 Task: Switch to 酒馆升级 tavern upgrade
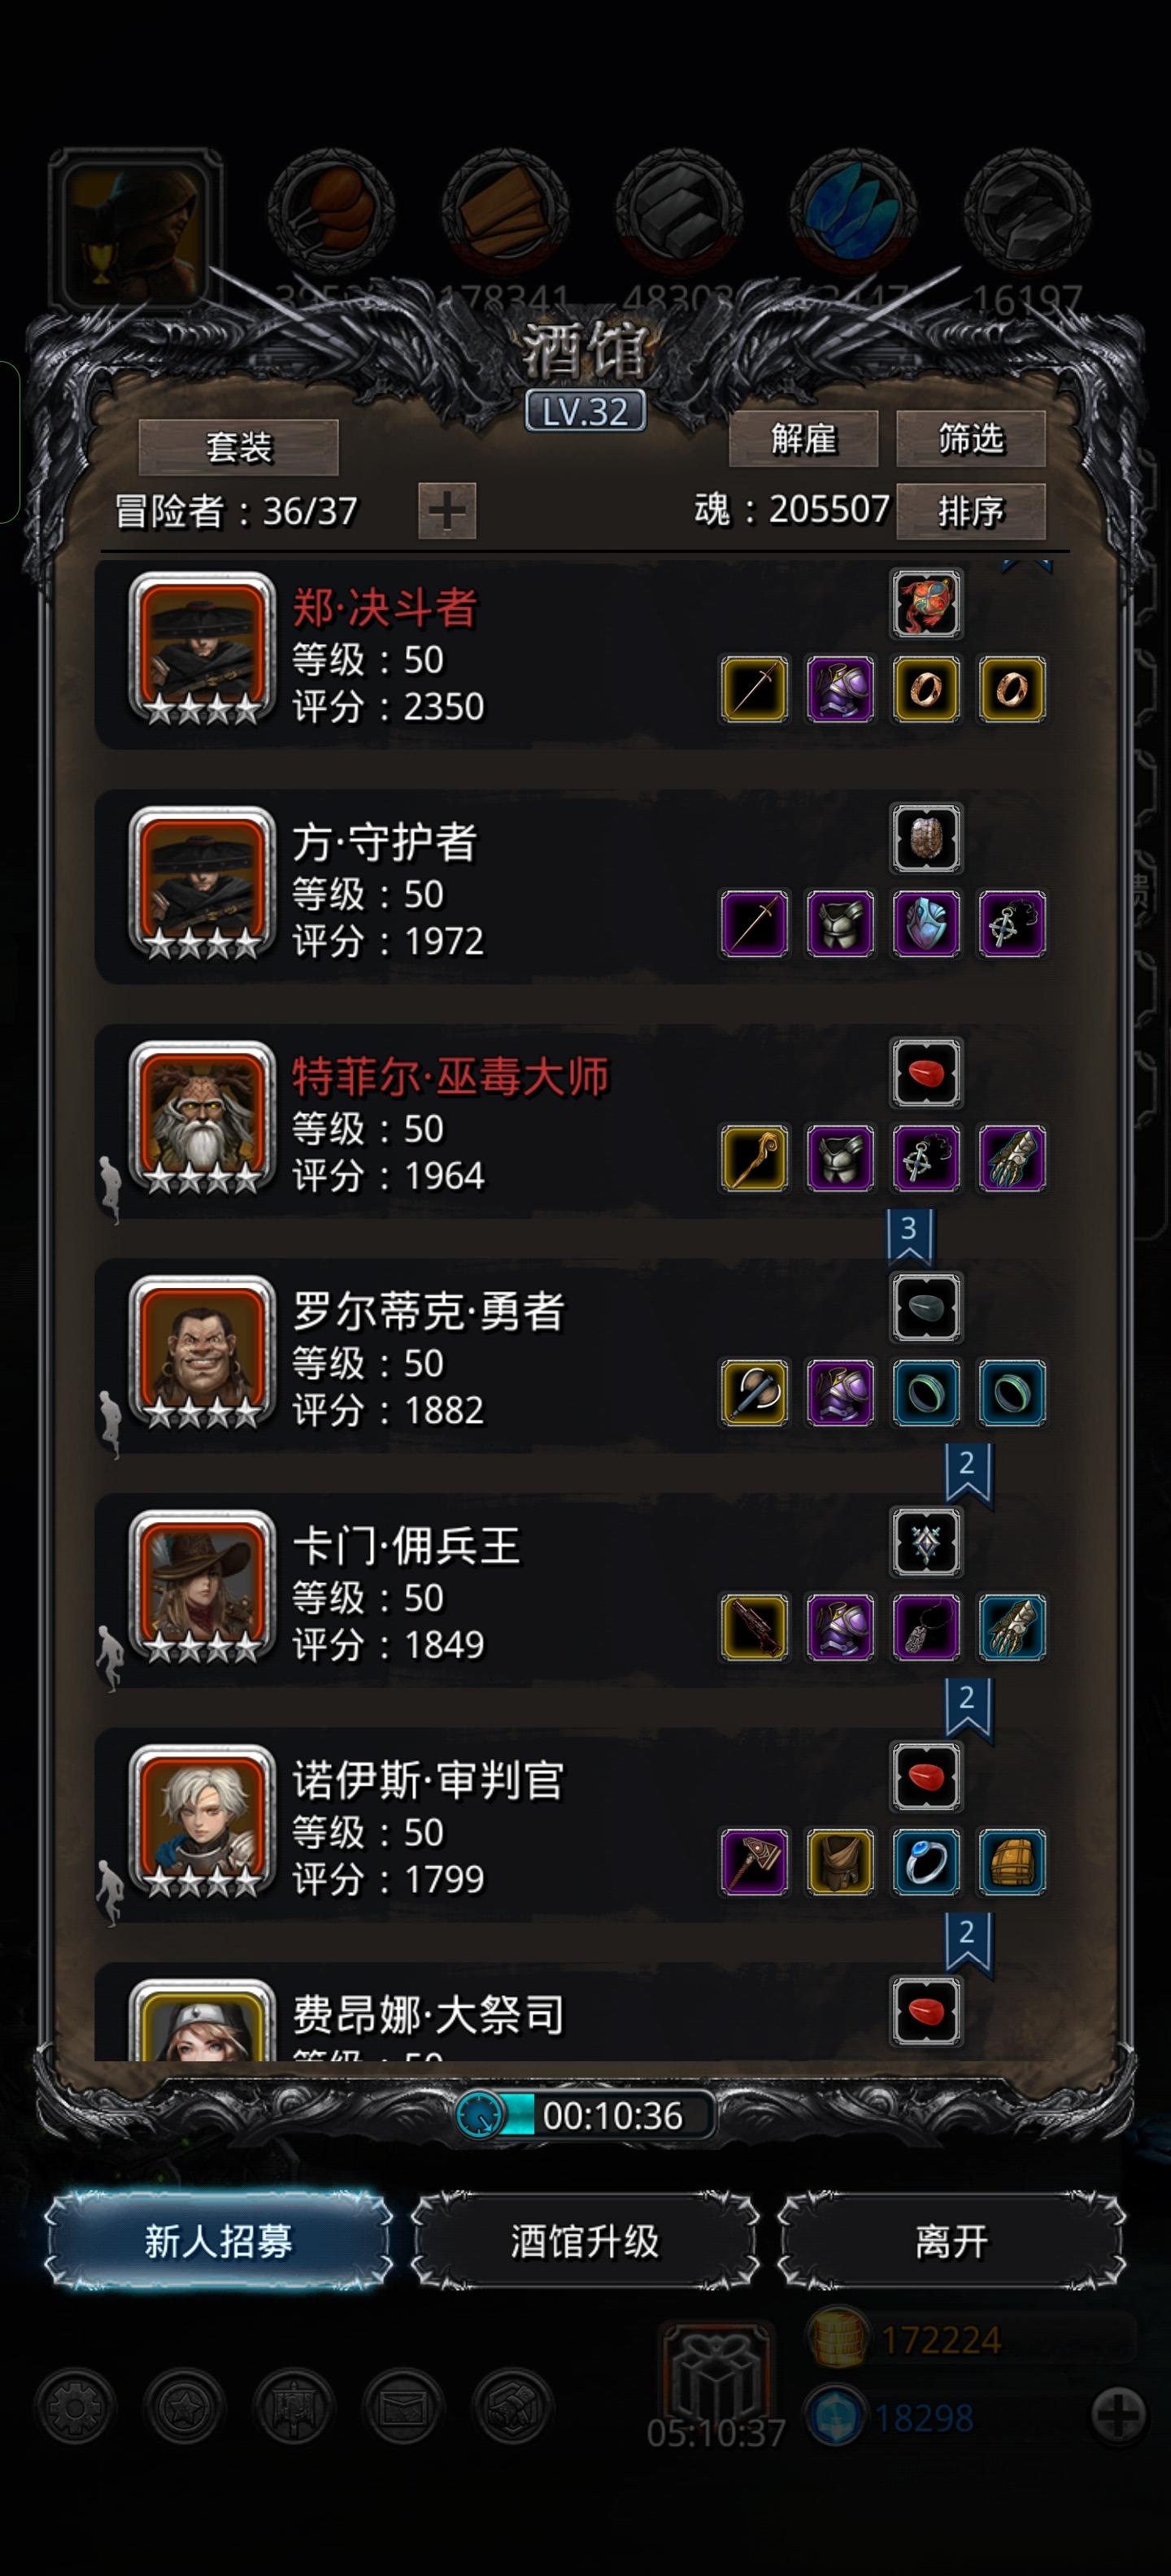pyautogui.click(x=585, y=2241)
